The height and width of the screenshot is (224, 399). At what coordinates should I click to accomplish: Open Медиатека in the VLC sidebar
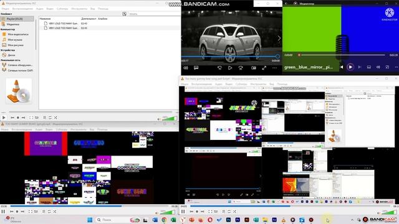(x=13, y=24)
